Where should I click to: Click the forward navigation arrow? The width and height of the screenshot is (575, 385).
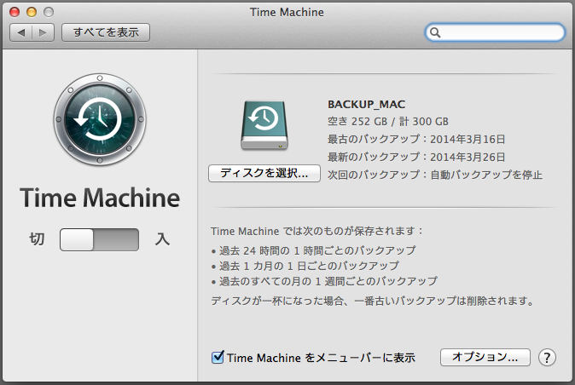43,32
